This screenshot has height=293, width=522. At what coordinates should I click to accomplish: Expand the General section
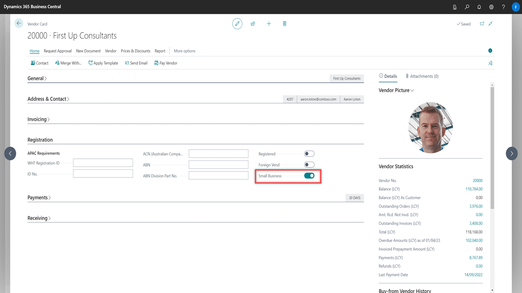pos(37,78)
